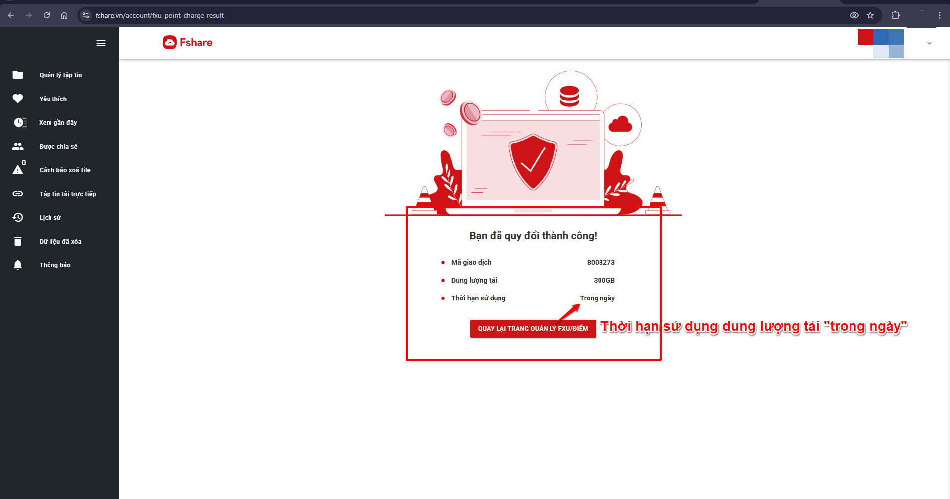Open the warning triangle file deletion alert icon
950x499 pixels.
tap(18, 170)
